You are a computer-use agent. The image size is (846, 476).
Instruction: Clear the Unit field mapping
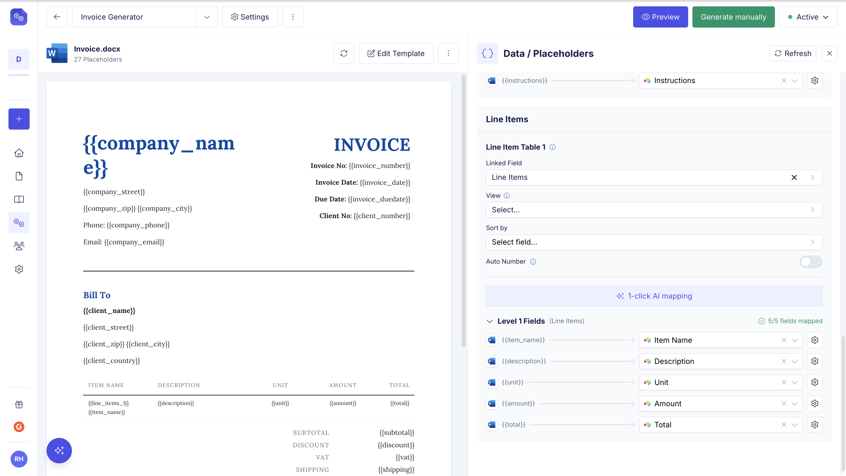(x=784, y=382)
